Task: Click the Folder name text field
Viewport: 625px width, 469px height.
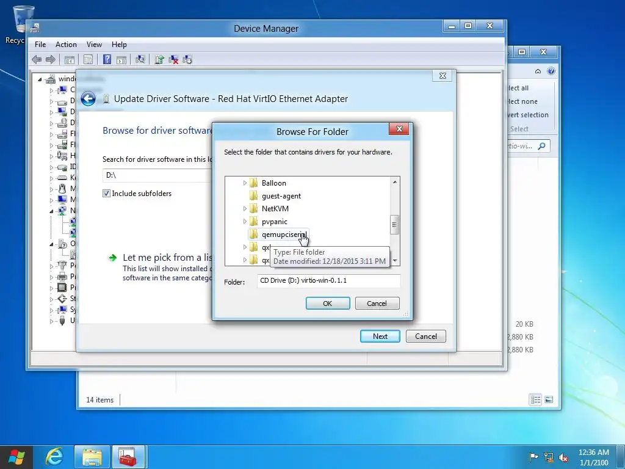Action: (328, 280)
